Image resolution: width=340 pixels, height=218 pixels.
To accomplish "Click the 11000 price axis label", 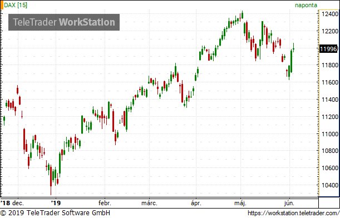I will (330, 134).
